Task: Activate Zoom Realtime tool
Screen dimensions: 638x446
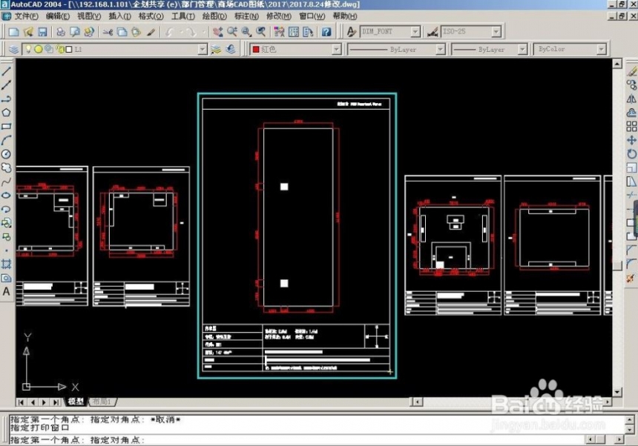Action: point(232,32)
